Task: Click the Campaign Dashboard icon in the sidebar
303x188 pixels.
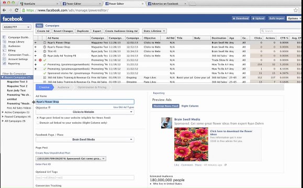Action: [4, 37]
